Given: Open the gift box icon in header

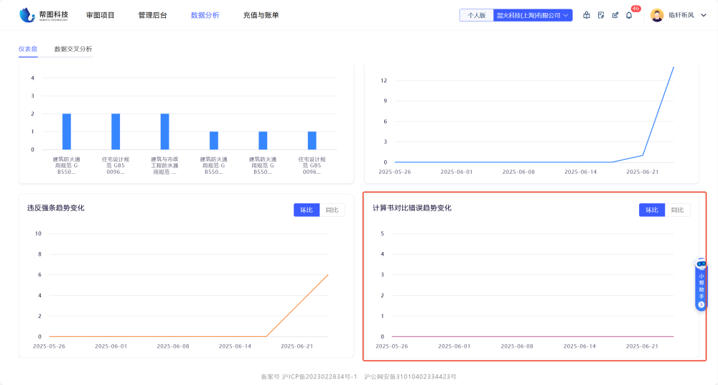Looking at the screenshot, I should coord(587,15).
